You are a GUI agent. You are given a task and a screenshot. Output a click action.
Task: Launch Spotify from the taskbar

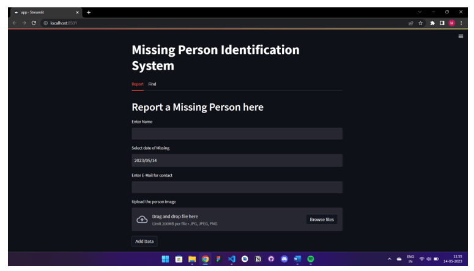[x=311, y=259]
